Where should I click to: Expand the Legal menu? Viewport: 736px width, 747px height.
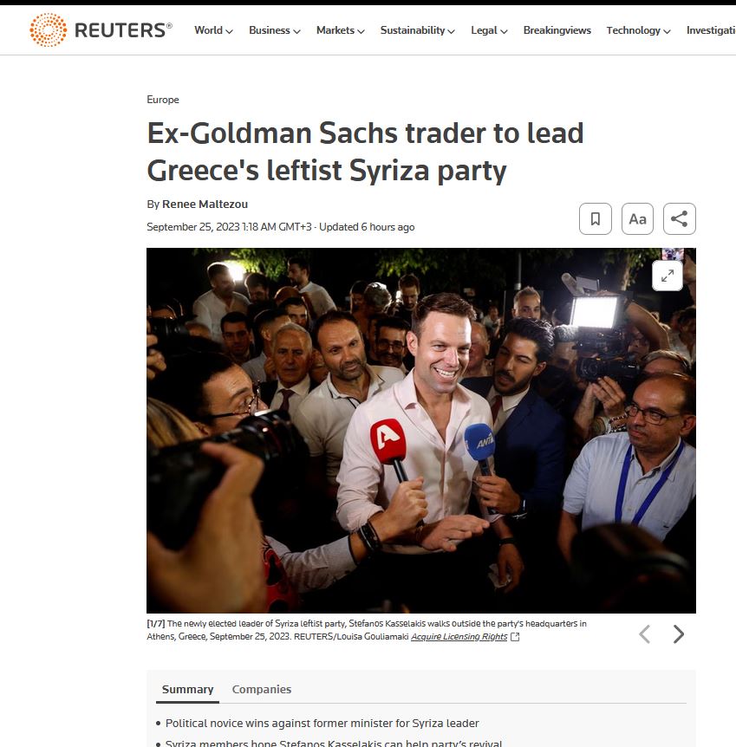[489, 30]
